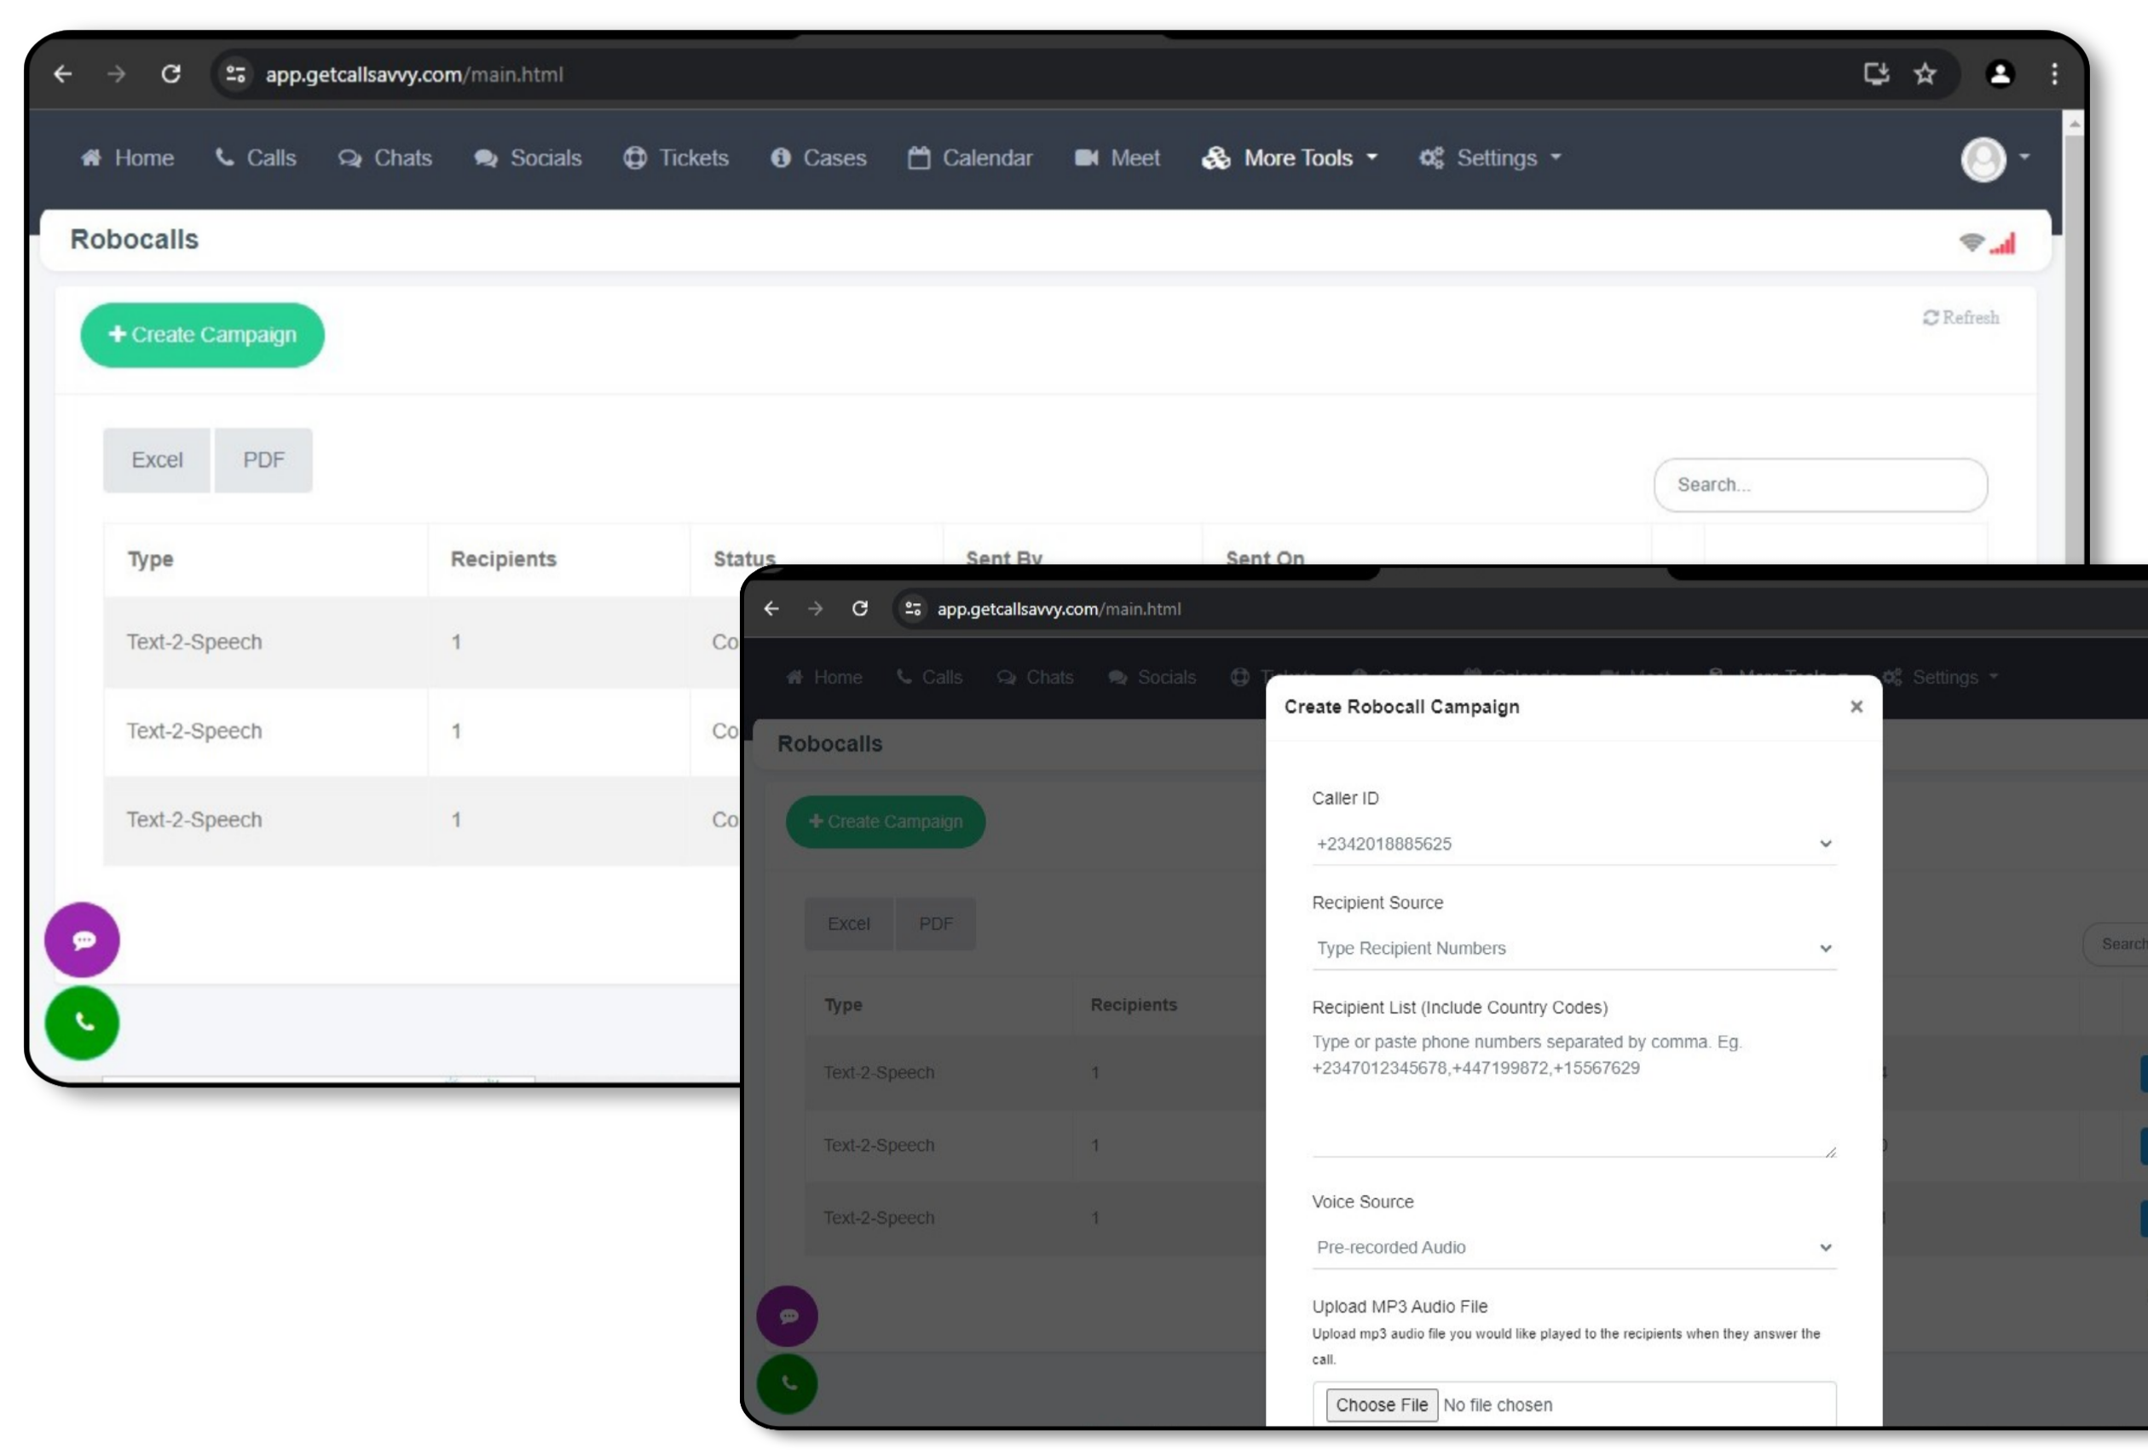Bookmark page with star icon in rear window

click(1926, 74)
